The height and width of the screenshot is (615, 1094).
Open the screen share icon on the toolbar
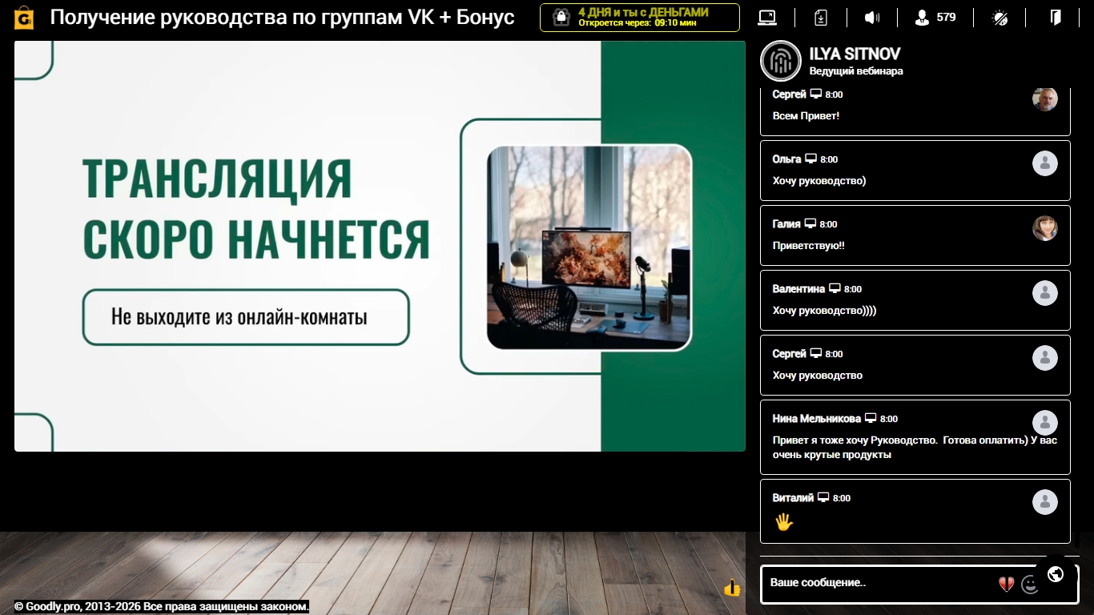[766, 17]
